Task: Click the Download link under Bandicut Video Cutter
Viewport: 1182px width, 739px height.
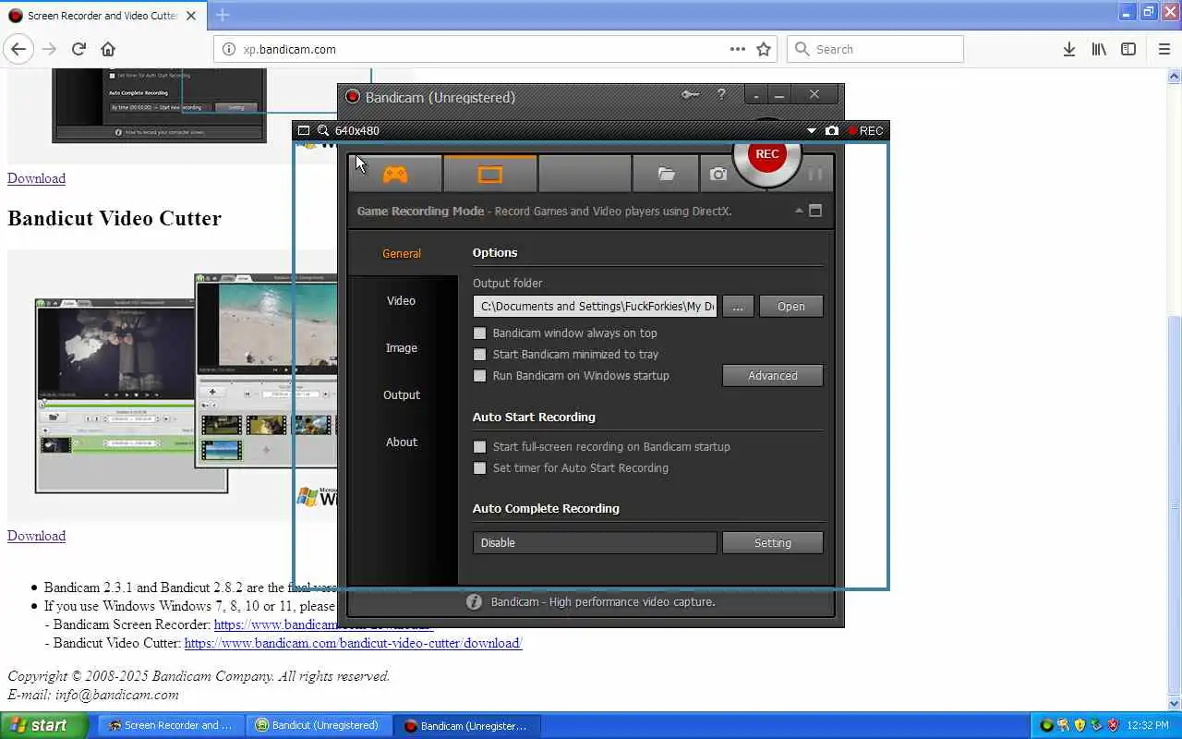Action: (x=36, y=536)
